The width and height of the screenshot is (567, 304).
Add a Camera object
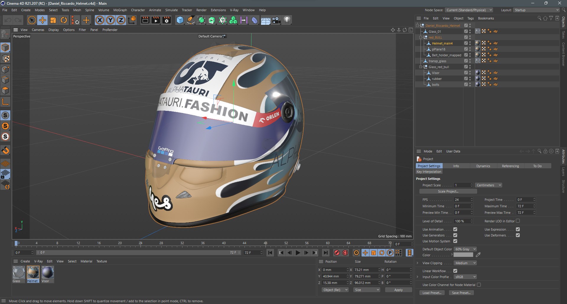click(x=276, y=20)
